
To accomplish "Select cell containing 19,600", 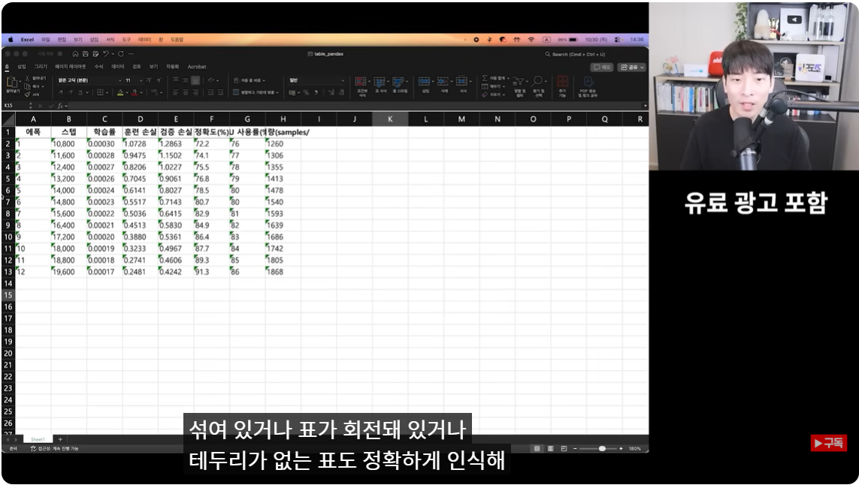I will (68, 272).
